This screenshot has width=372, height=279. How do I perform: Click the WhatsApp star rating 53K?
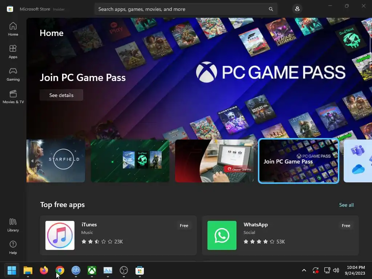pos(264,242)
